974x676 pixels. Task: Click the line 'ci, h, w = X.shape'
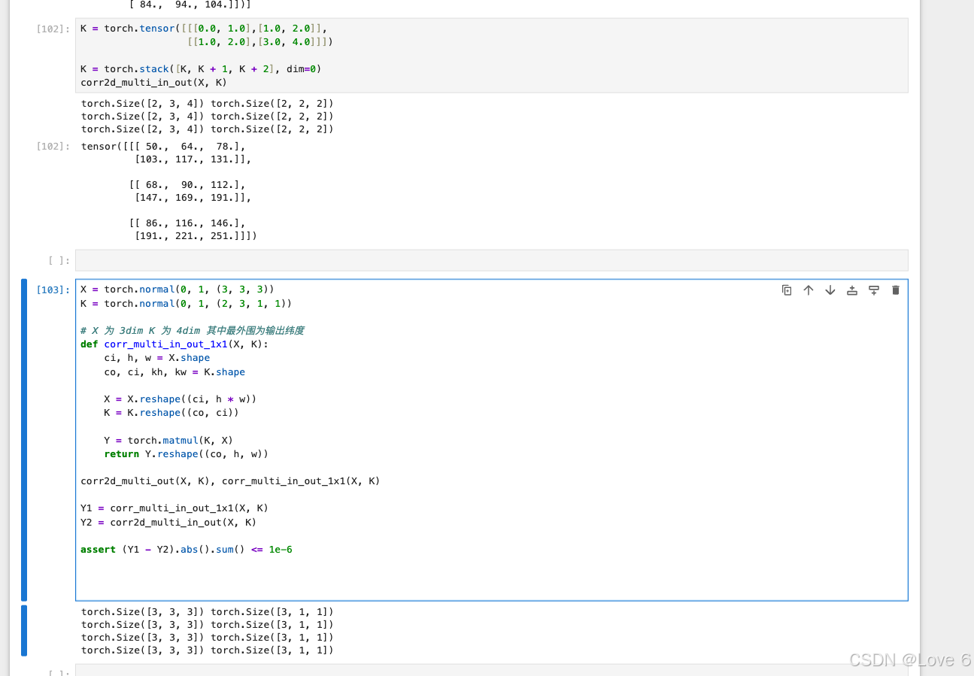coord(157,358)
